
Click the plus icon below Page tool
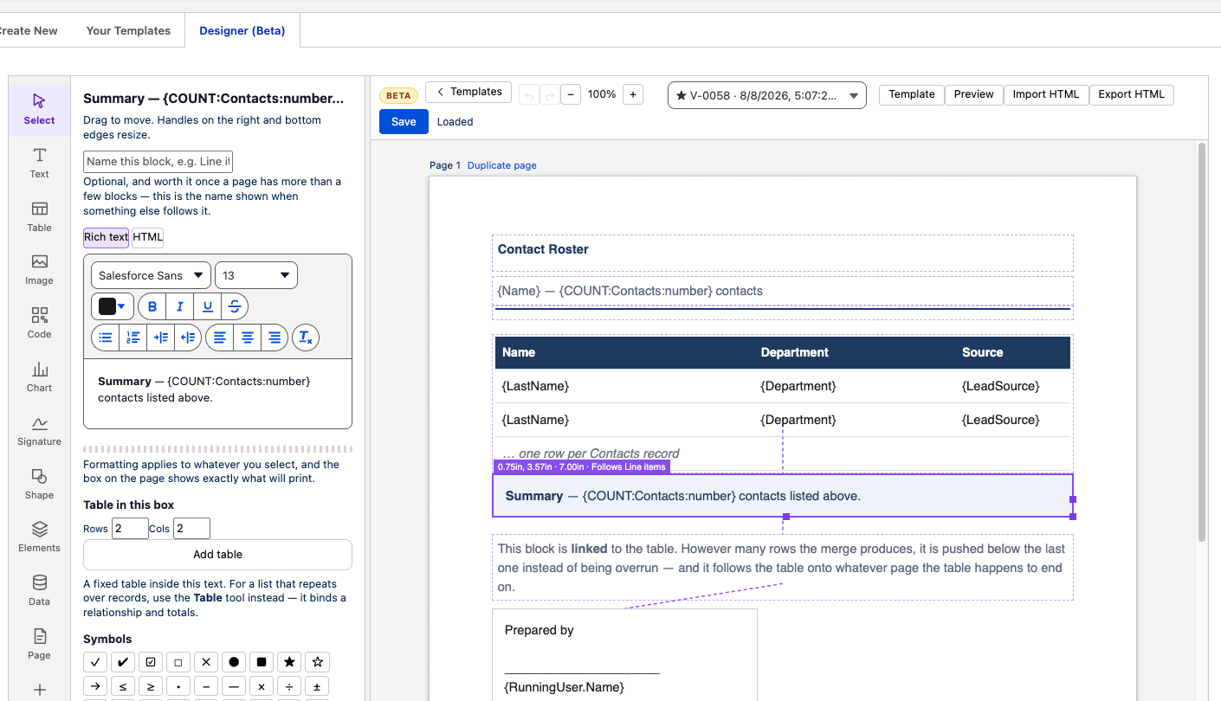[x=39, y=690]
